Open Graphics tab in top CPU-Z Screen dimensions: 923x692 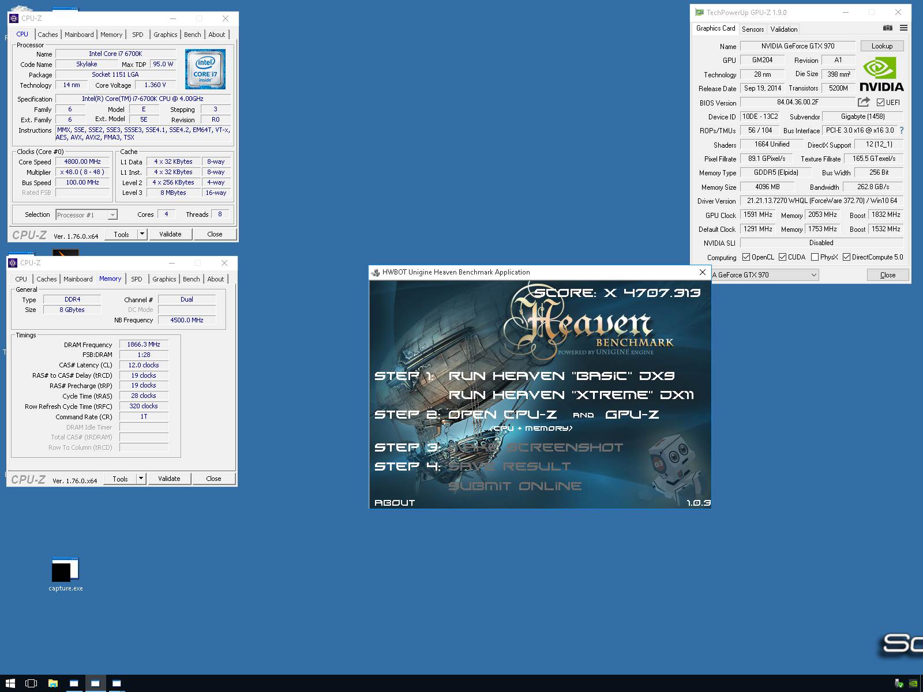tap(166, 35)
